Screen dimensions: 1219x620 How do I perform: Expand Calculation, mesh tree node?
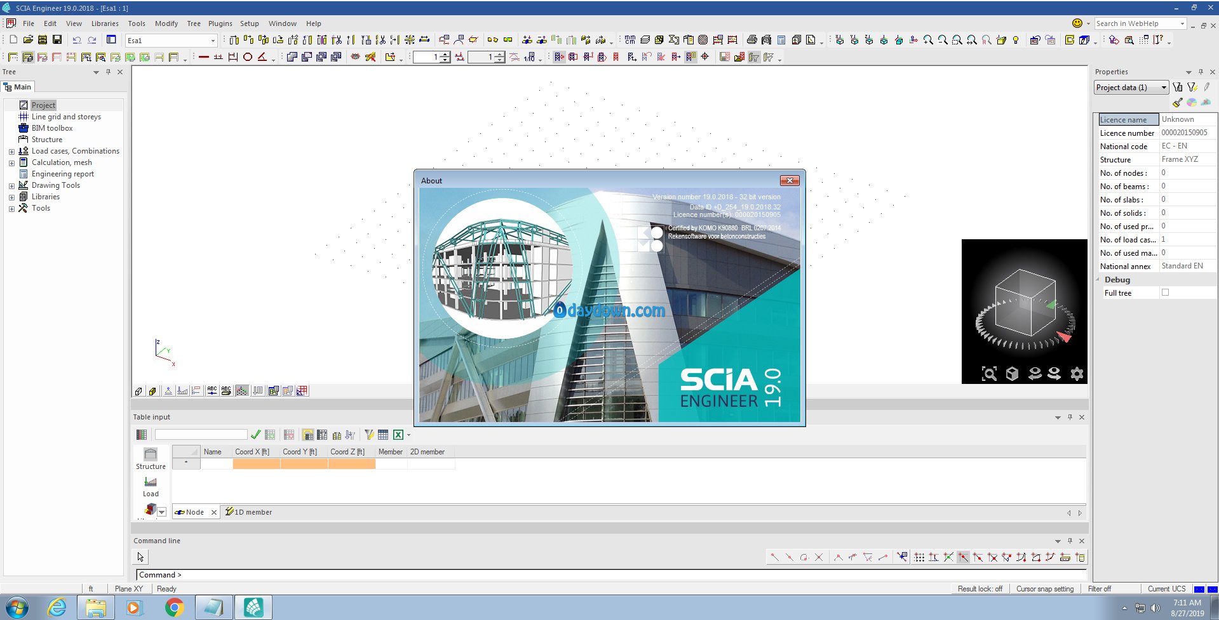click(x=11, y=163)
